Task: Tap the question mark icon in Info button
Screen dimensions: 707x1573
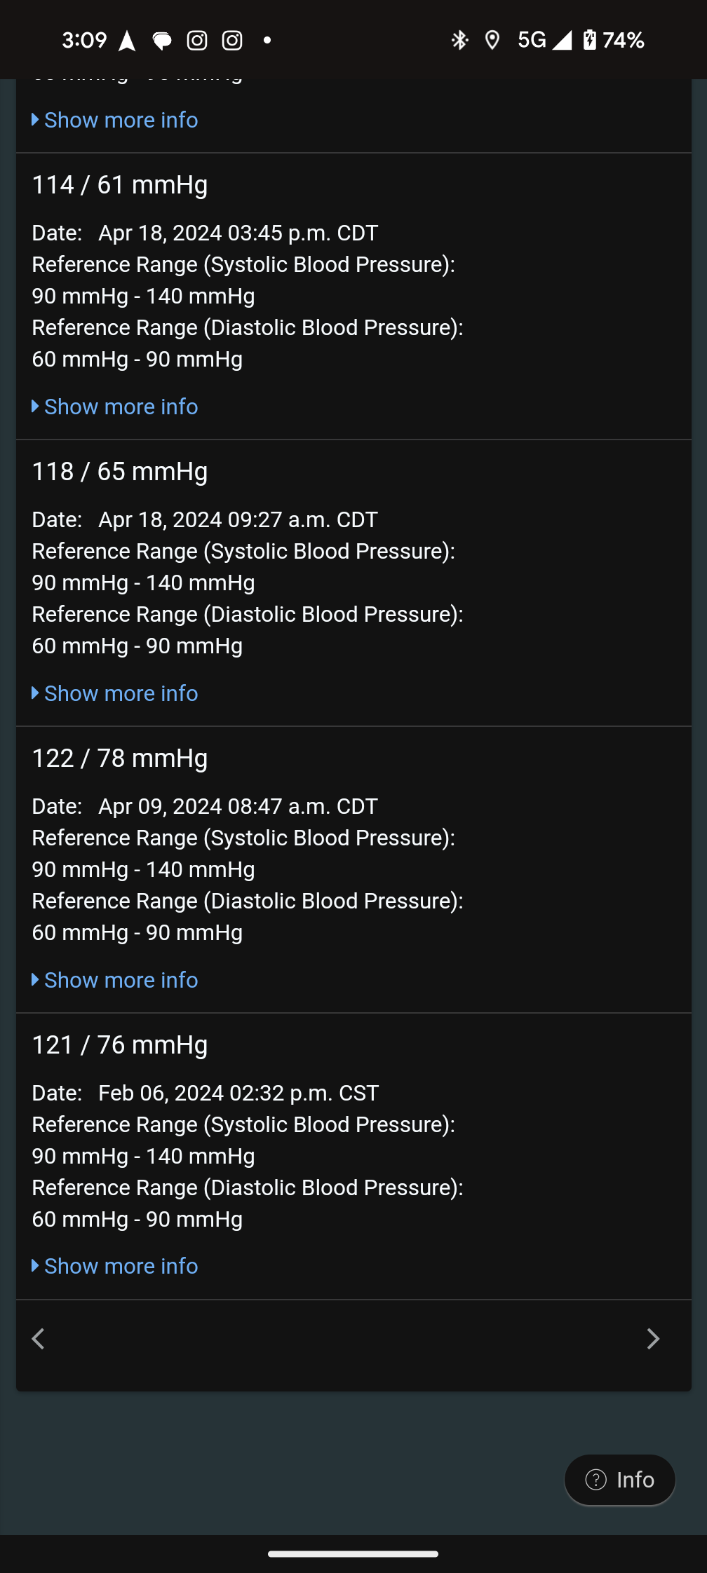Action: pos(595,1480)
